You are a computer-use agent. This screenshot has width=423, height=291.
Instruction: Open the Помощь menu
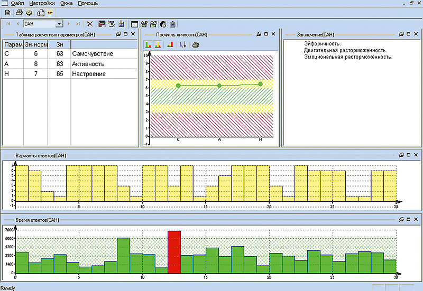pyautogui.click(x=88, y=3)
